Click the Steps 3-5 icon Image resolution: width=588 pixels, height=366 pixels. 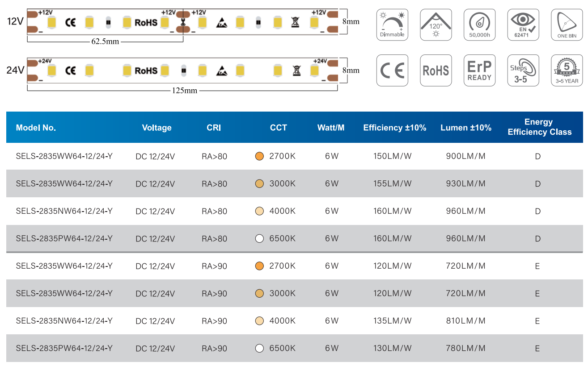point(523,71)
